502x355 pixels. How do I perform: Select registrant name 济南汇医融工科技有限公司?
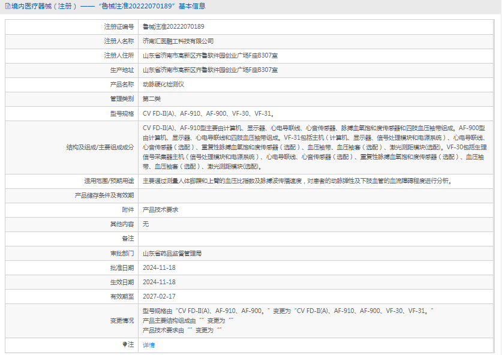point(178,41)
